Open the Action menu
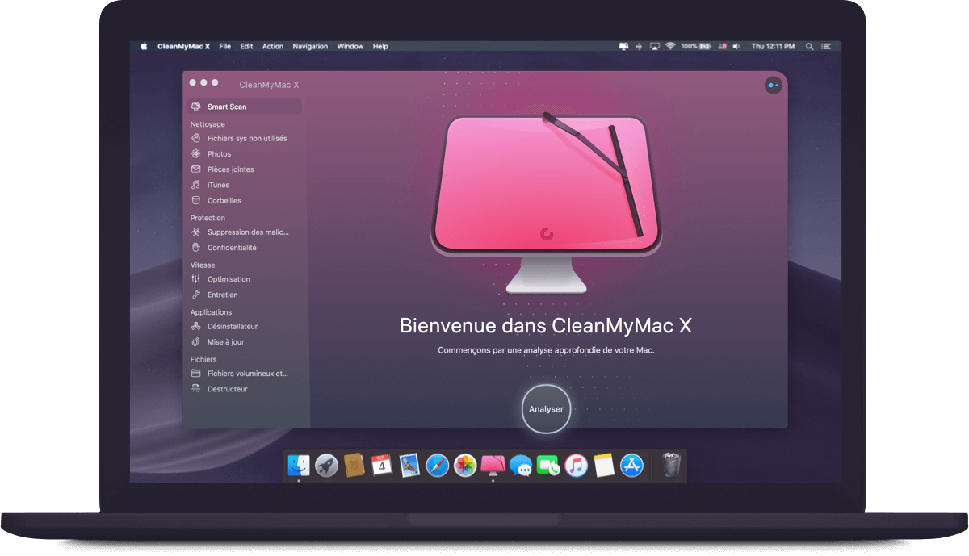 [x=273, y=46]
